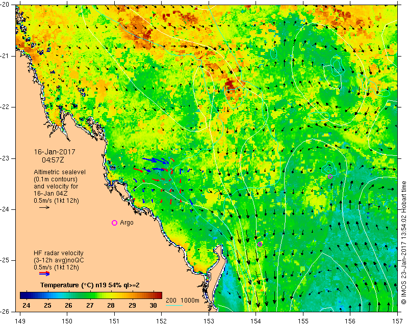Viewport: 408px width, 326px height.
Task: Click temperature scale tick label '27'
Action: point(90,305)
